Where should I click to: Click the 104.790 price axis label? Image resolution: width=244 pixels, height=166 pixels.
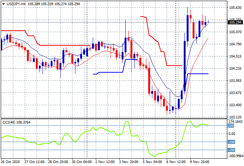point(235,44)
